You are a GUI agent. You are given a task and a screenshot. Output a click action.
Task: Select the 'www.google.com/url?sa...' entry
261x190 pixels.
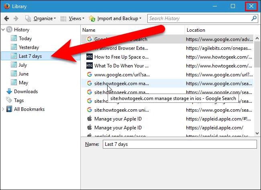[122, 75]
